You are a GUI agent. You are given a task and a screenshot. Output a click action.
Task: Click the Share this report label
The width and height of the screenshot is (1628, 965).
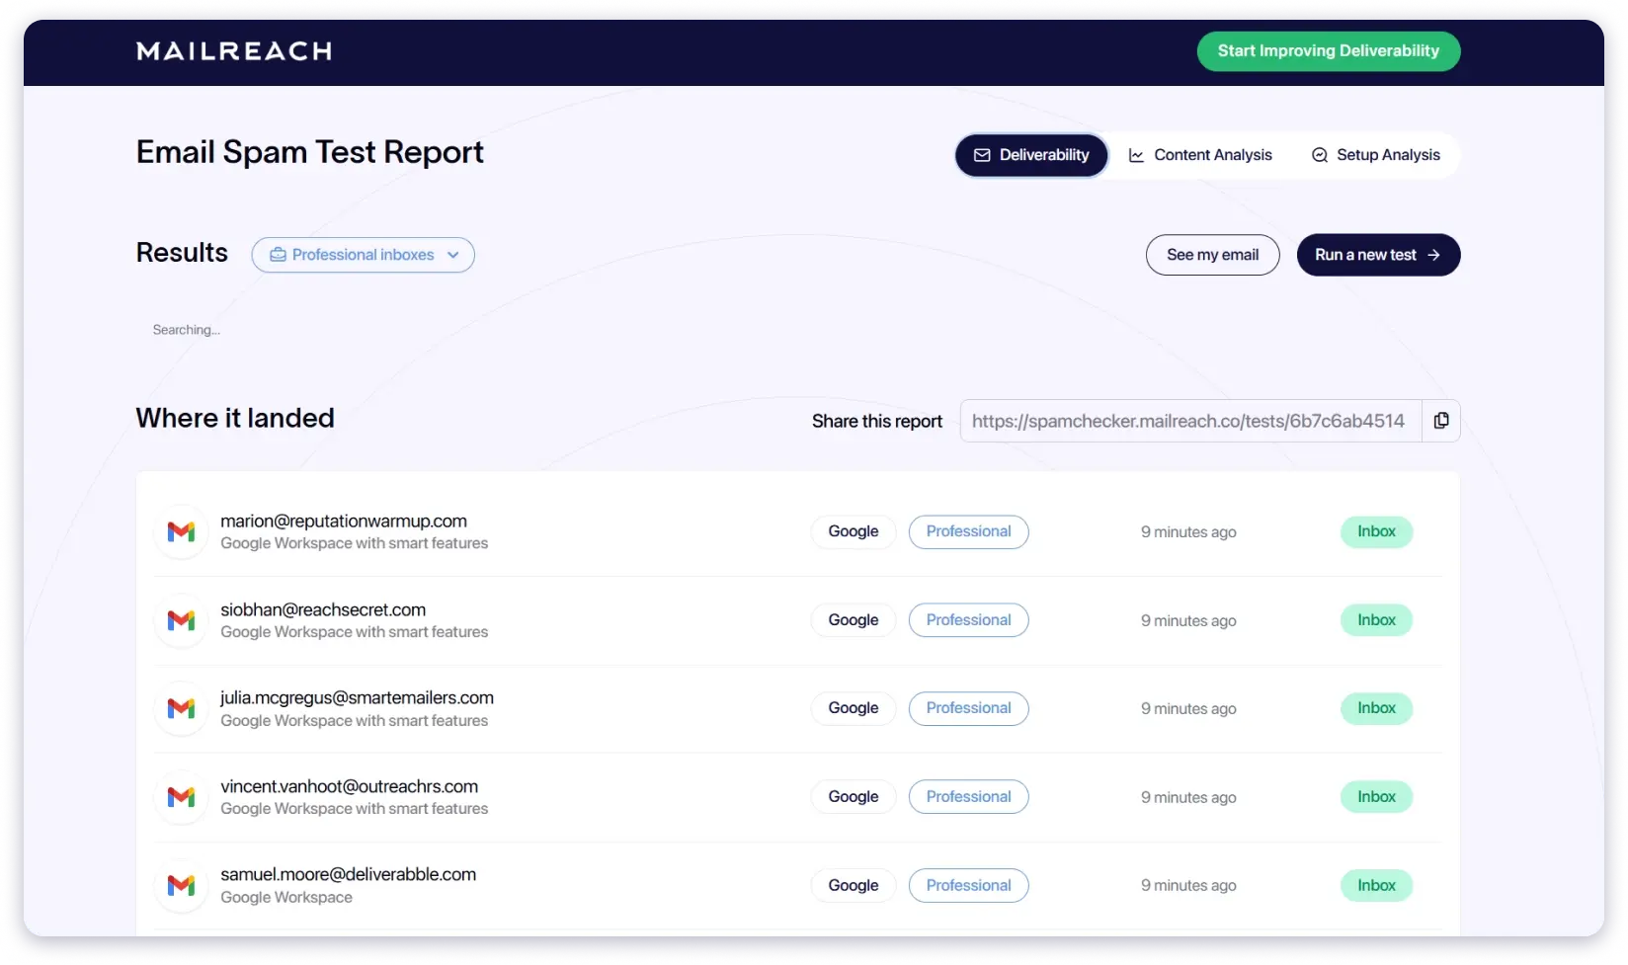point(877,422)
